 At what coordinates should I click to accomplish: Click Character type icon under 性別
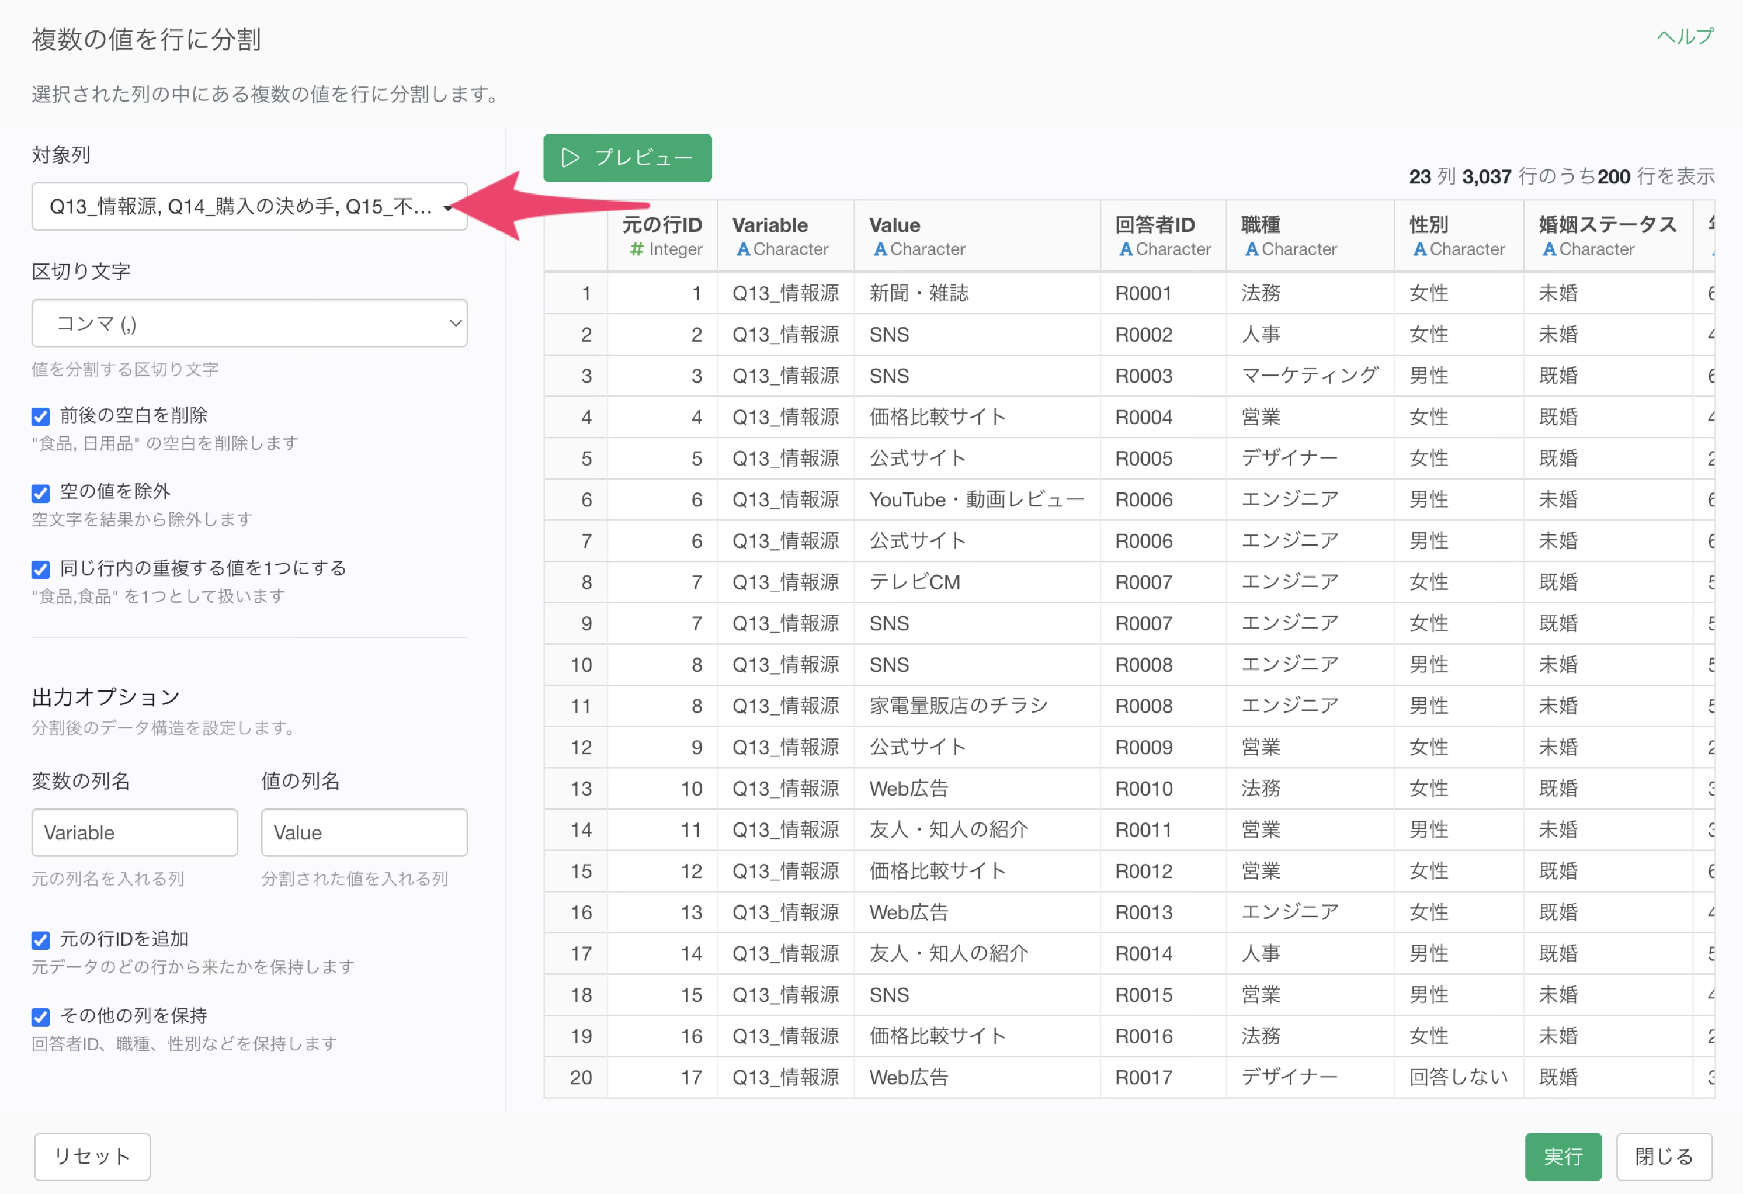pyautogui.click(x=1420, y=249)
